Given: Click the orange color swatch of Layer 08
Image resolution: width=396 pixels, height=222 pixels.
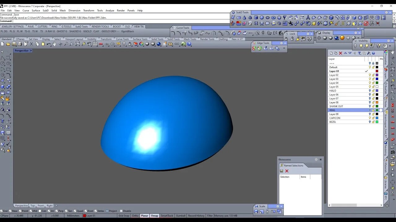Looking at the screenshot, I should point(377,102).
